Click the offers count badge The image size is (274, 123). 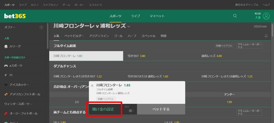(x=41, y=27)
